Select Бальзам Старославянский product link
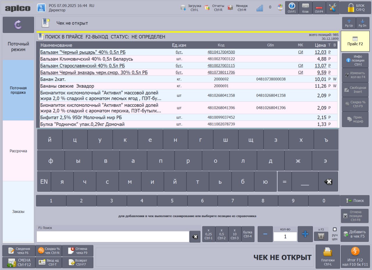372x270 pixels. click(x=83, y=66)
